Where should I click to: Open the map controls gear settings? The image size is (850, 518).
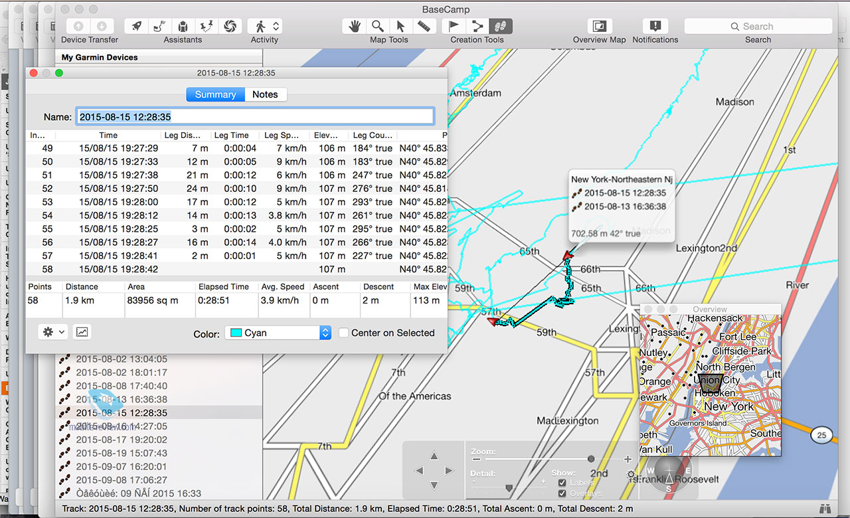pos(631,474)
